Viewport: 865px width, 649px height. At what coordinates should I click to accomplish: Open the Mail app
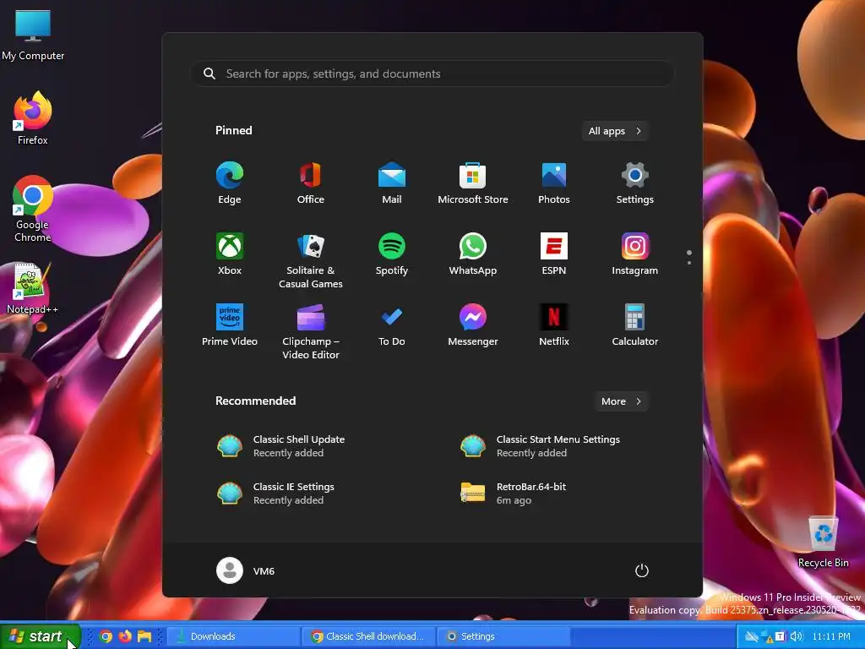coord(392,183)
